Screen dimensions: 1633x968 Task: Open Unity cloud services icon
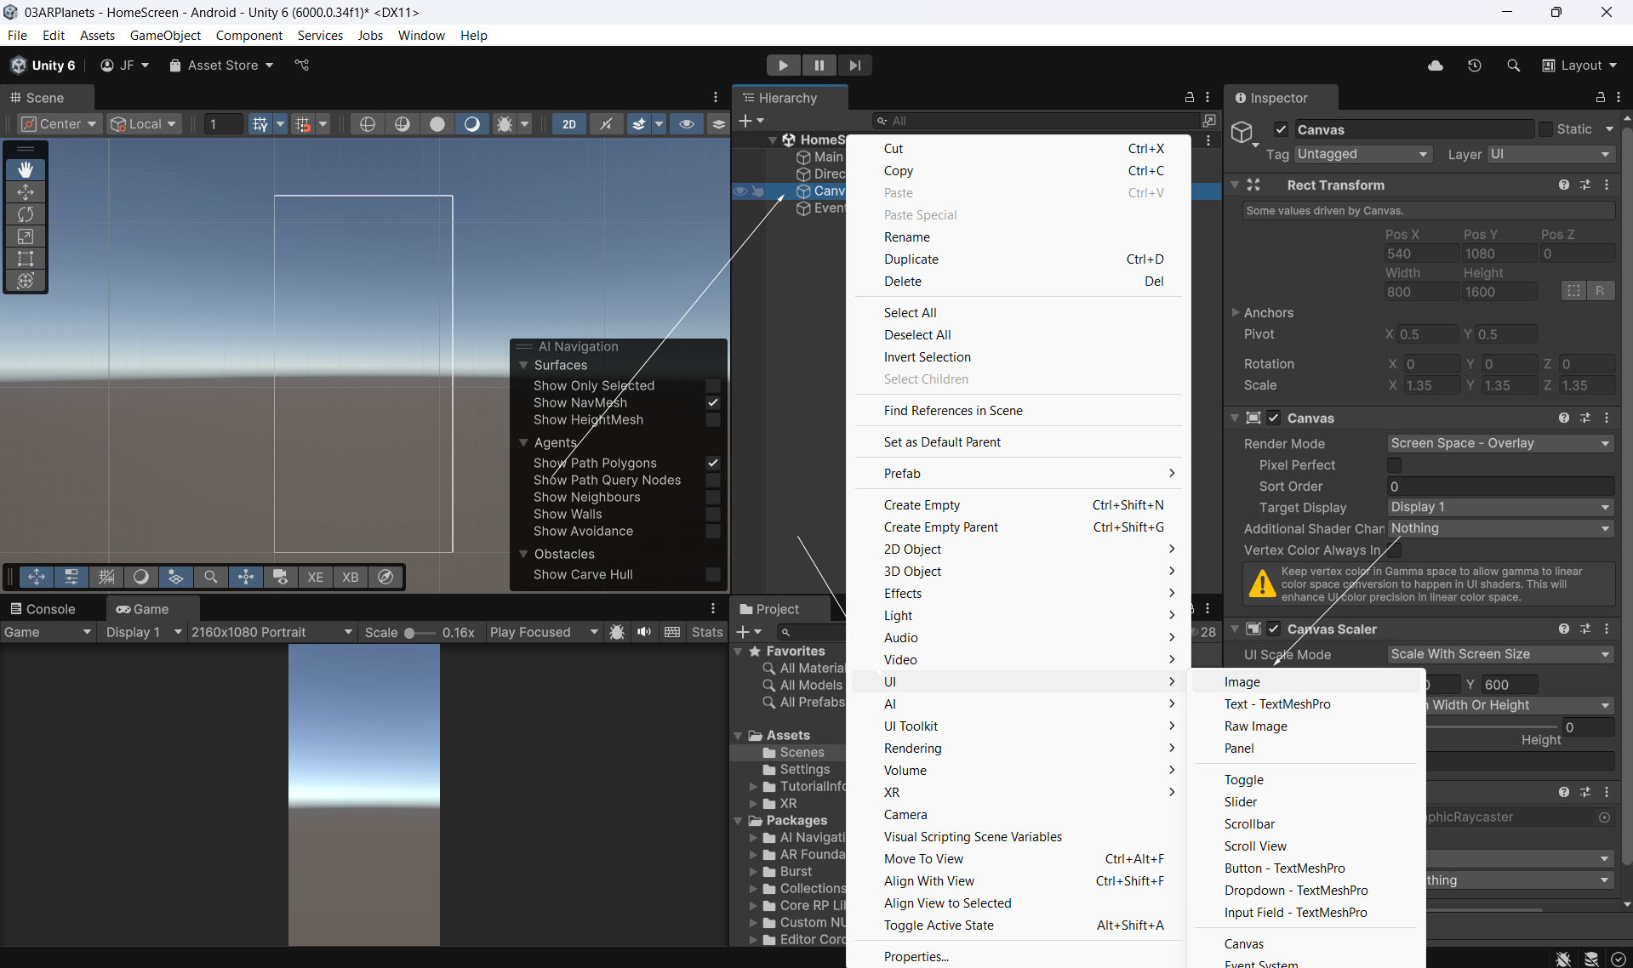click(x=1436, y=65)
